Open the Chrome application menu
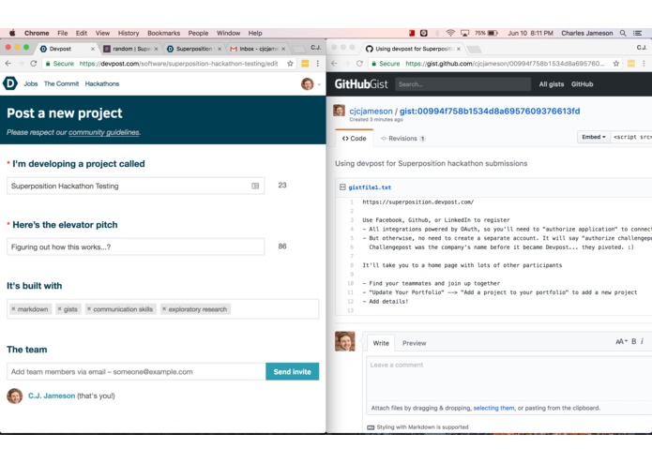 coord(37,33)
